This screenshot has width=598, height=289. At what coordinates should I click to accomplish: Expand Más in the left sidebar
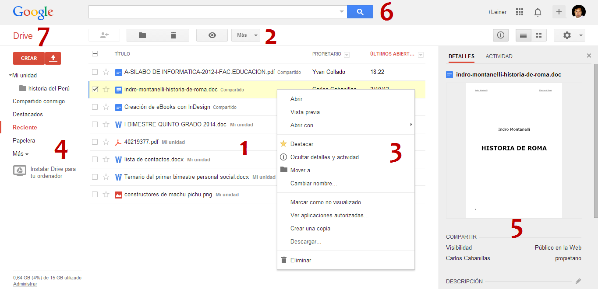point(18,153)
